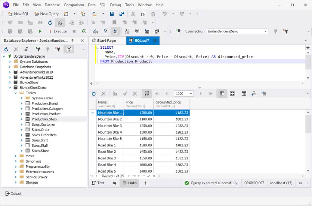Viewport: 312px width, 206px height.
Task: Click the Save file icon
Action: (112, 14)
